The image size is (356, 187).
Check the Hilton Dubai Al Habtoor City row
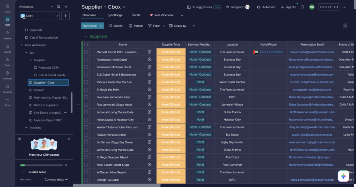[x=86, y=120]
